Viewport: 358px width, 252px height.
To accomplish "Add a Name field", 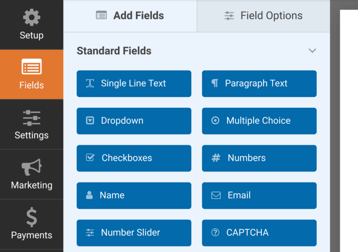I will [x=134, y=195].
